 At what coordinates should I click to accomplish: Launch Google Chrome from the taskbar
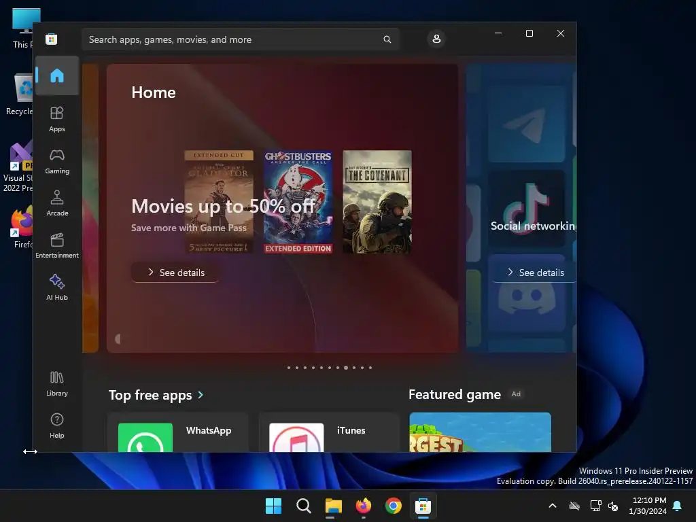(x=394, y=506)
